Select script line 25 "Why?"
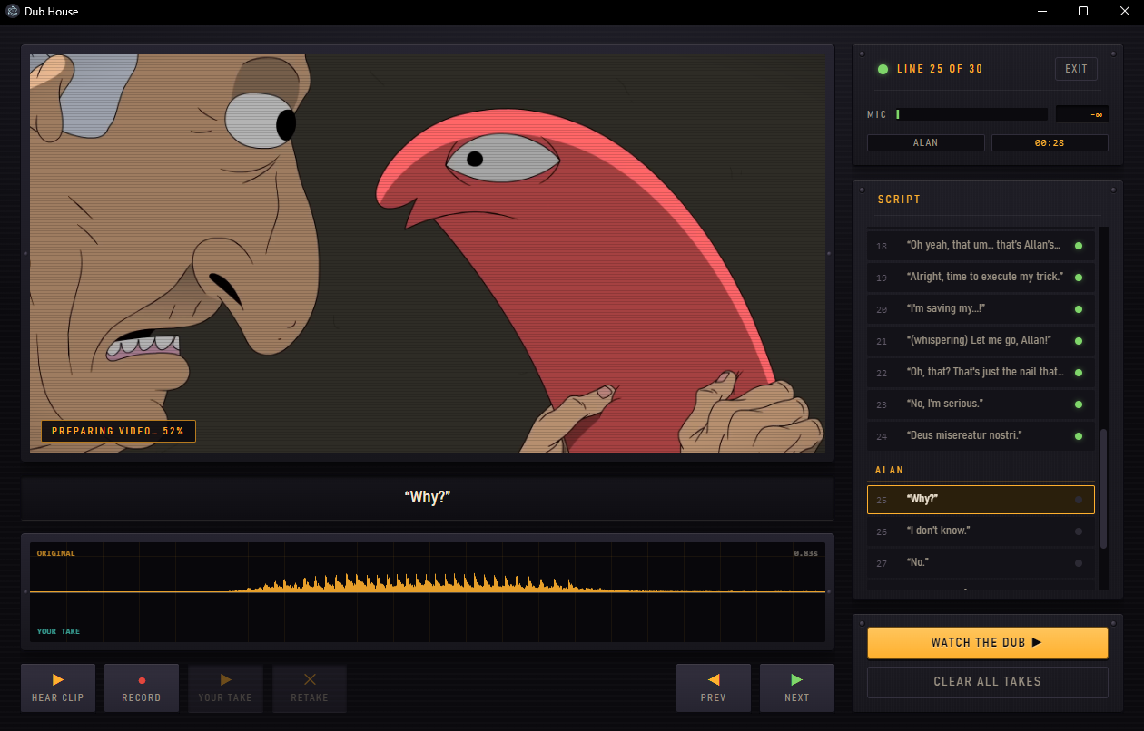 (981, 499)
